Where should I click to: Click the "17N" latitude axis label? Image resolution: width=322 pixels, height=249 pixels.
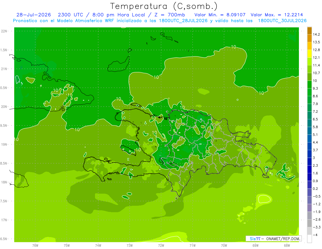4,220
